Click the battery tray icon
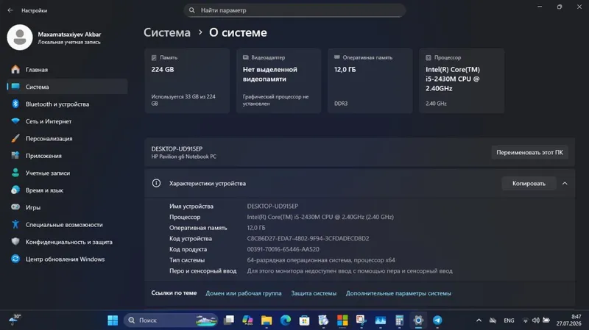This screenshot has height=330, width=589. pyautogui.click(x=546, y=320)
